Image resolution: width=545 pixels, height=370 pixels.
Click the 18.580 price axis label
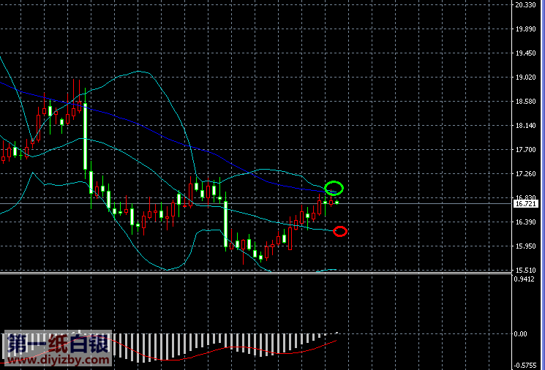526,102
